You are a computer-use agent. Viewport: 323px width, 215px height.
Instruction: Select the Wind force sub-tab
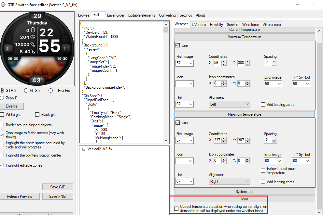coord(250,25)
